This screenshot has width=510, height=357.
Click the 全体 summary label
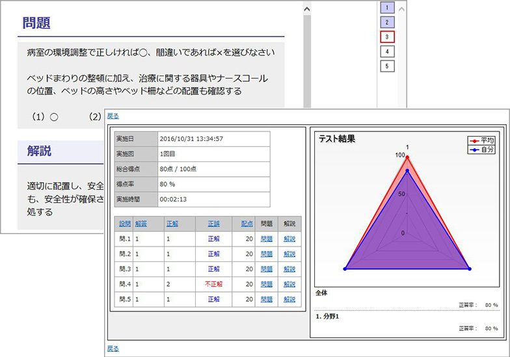point(321,293)
